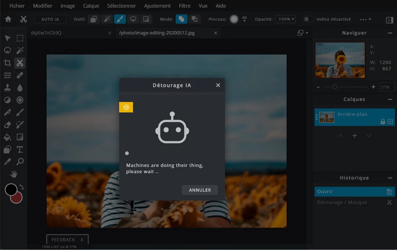Open the more options ellipsis dropdown
The image size is (397, 250).
pos(366,20)
